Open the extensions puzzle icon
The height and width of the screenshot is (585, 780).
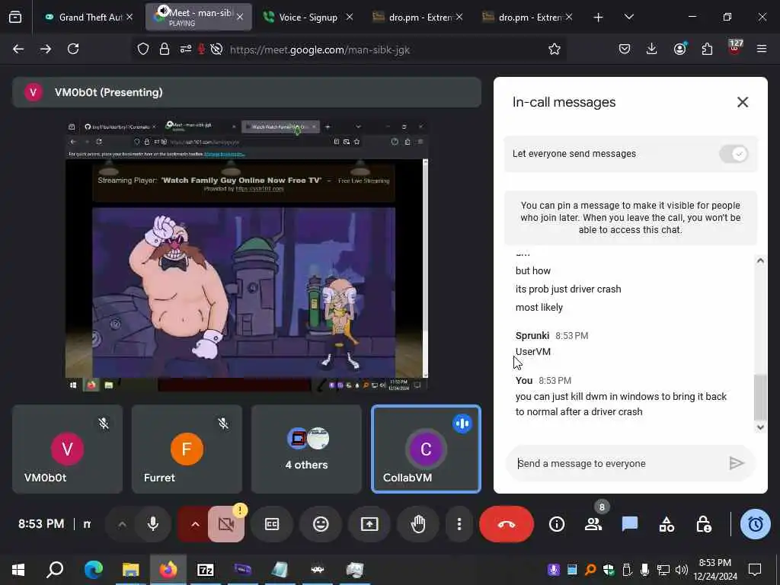707,49
